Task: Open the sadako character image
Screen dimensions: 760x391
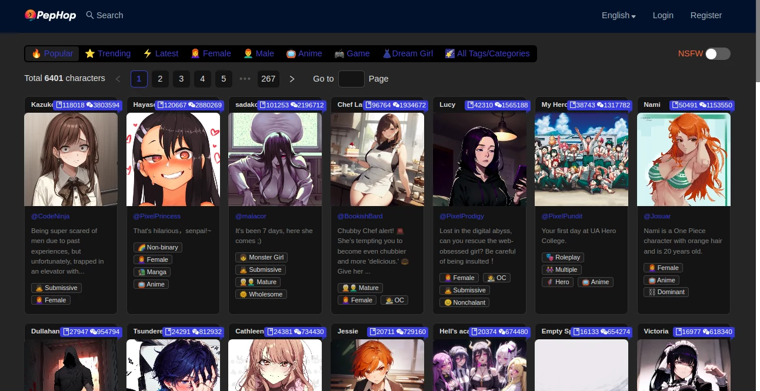Action: tap(275, 159)
